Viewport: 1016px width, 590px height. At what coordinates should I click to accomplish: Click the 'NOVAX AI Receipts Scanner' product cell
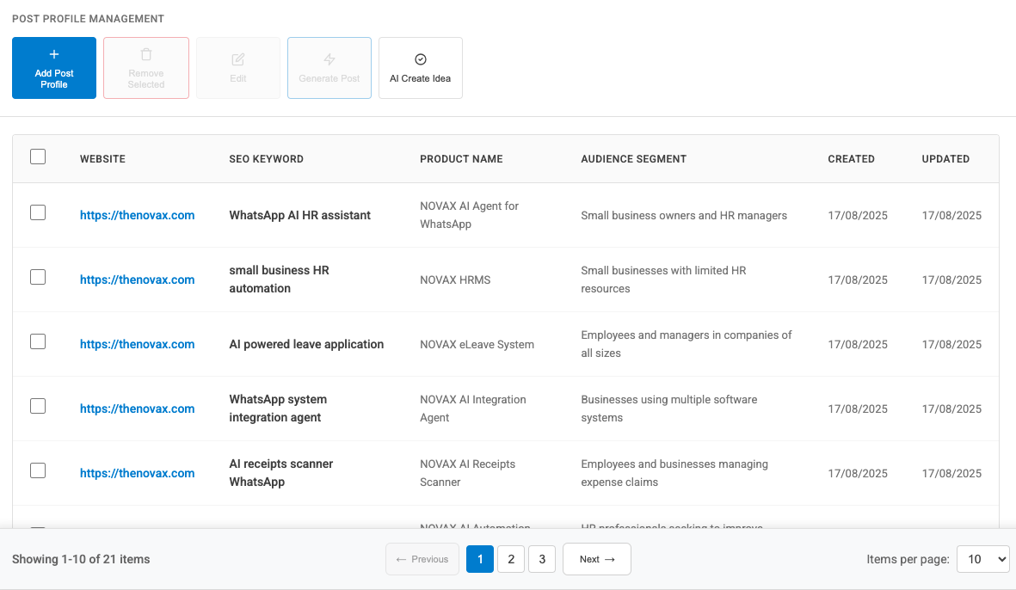[x=468, y=473]
